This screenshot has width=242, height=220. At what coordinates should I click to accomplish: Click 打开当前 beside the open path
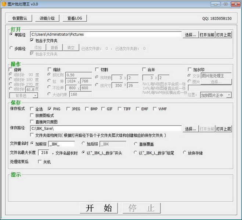pyautogui.click(x=207, y=35)
